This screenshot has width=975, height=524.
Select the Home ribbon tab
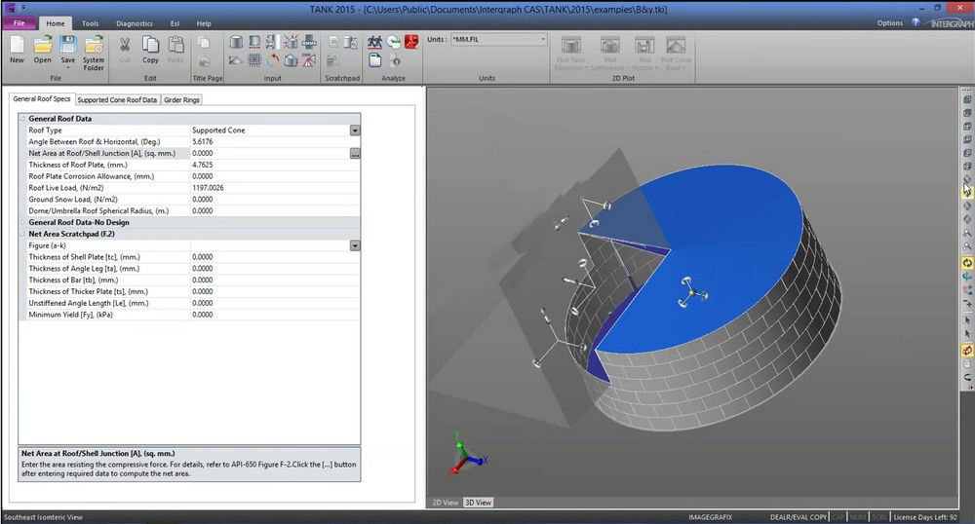pyautogui.click(x=56, y=23)
